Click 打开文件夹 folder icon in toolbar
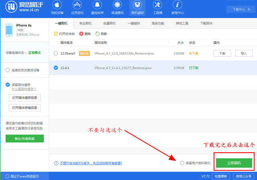This screenshot has width=257, height=180. [56, 34]
